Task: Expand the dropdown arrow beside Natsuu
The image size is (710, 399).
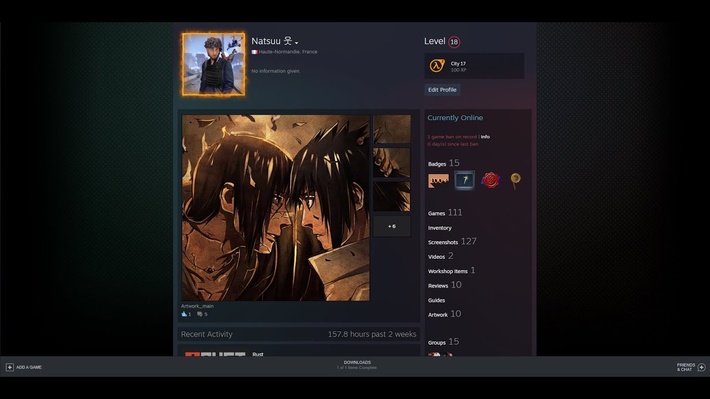Action: (x=297, y=43)
